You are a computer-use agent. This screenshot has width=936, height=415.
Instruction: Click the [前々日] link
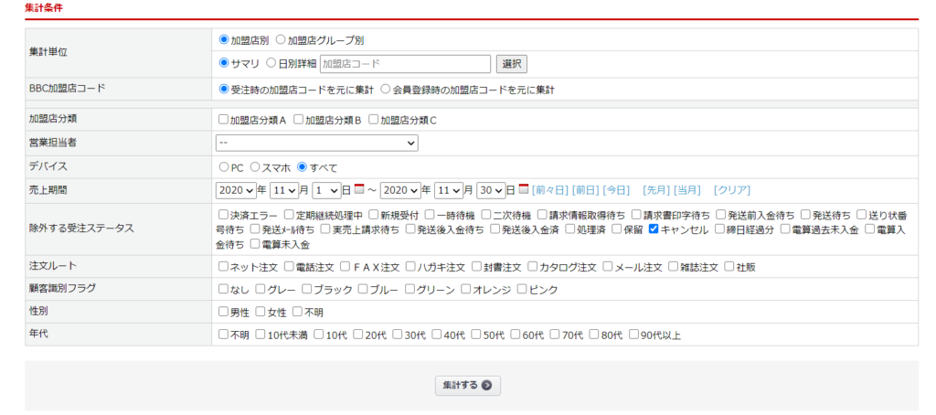[549, 190]
